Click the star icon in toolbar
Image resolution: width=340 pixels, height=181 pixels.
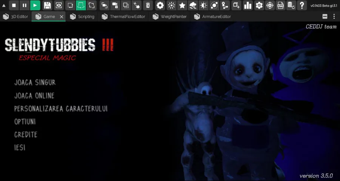pyautogui.click(x=182, y=5)
